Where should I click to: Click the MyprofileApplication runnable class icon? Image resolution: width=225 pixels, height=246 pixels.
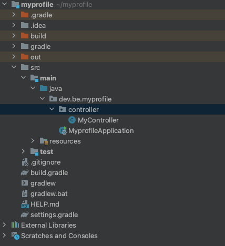[x=63, y=130]
